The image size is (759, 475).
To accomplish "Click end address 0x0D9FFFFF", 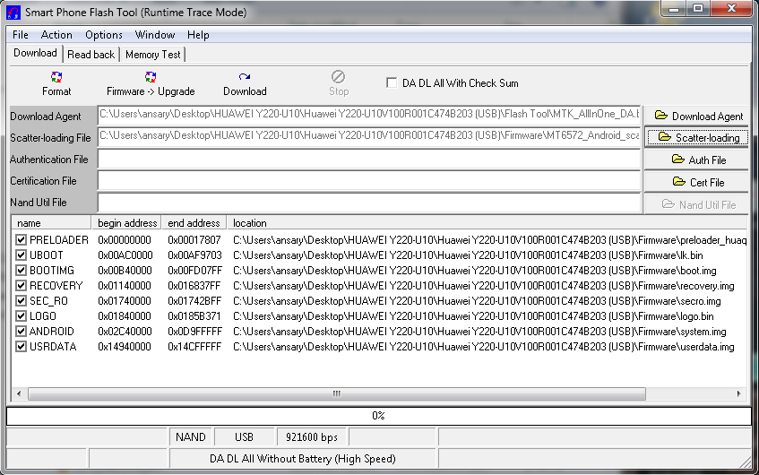I will point(195,332).
